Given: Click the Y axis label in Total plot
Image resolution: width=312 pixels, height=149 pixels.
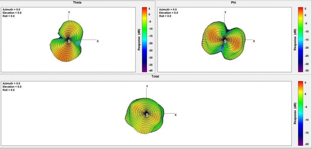Looking at the screenshot, I should 147,86.
